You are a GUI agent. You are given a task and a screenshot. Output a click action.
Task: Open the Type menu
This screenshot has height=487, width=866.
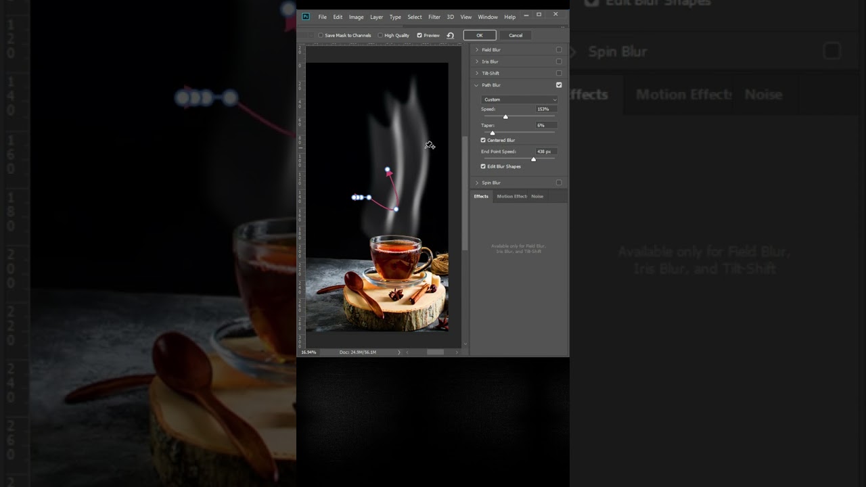click(395, 17)
